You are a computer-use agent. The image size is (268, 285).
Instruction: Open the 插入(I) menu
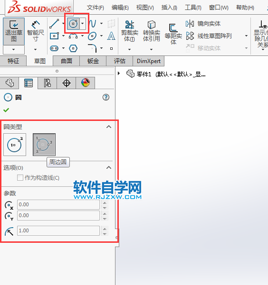(x=169, y=8)
